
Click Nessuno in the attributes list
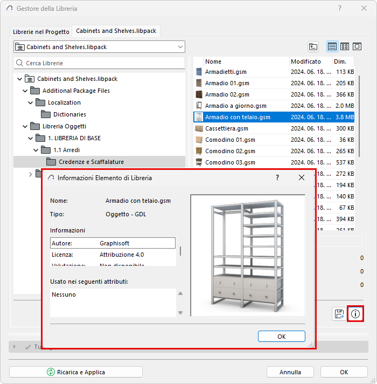[x=64, y=294]
